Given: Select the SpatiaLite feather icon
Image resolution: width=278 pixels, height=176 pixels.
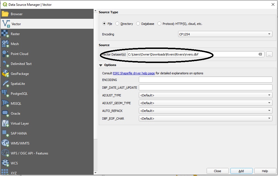Looking at the screenshot, I should [5, 84].
